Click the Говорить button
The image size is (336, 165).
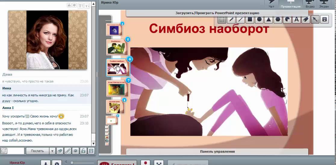pos(117,163)
